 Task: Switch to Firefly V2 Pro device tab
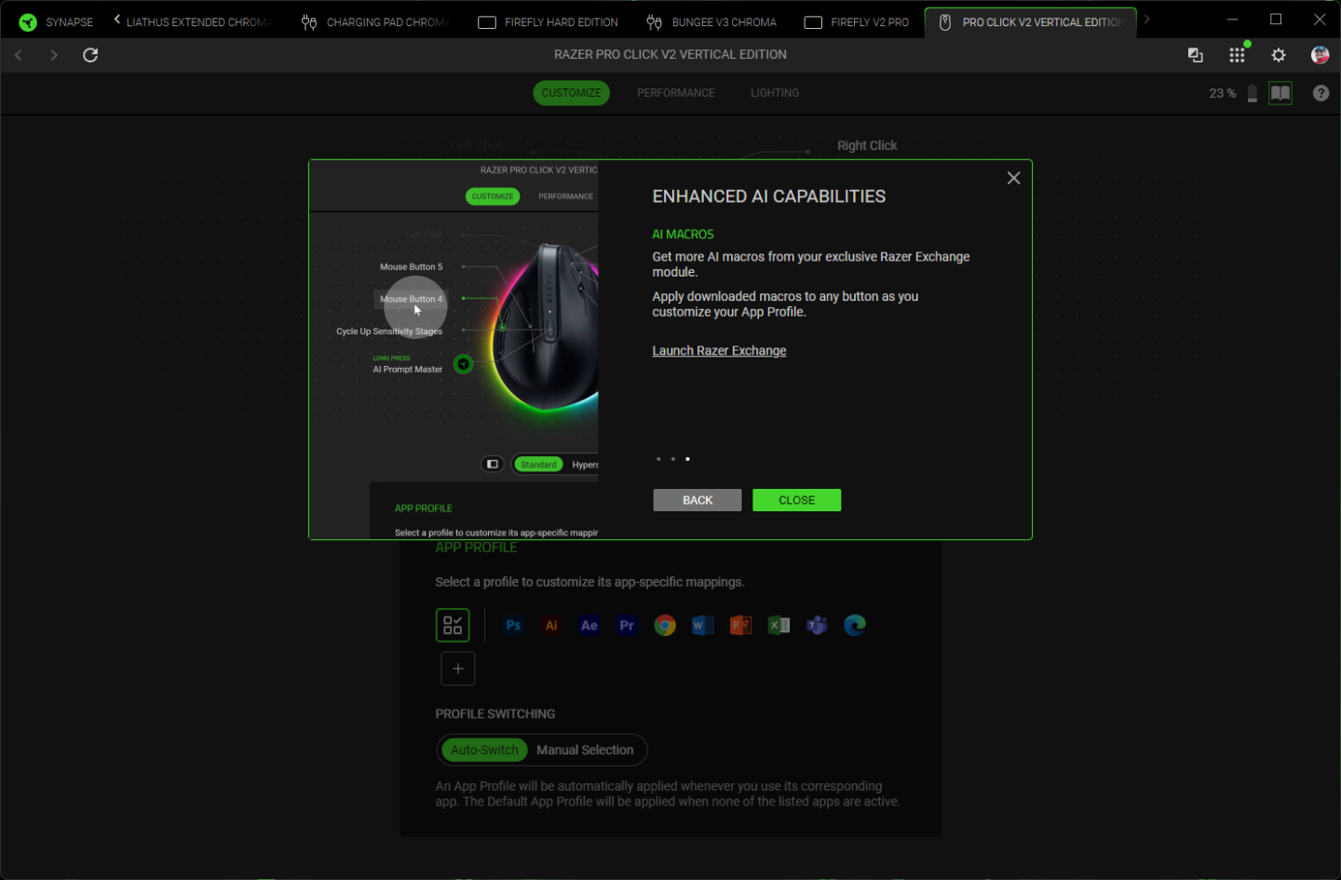(x=857, y=22)
